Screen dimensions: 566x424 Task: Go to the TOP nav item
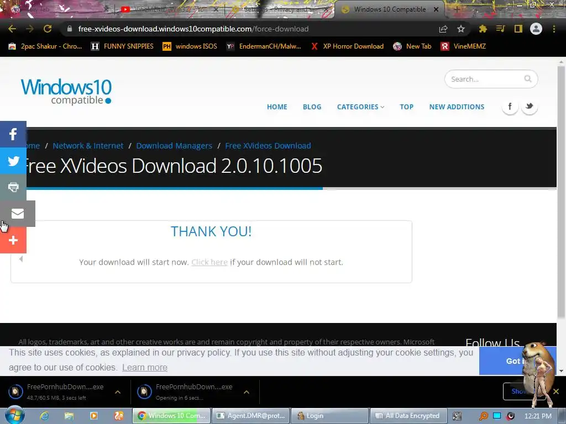coord(406,107)
